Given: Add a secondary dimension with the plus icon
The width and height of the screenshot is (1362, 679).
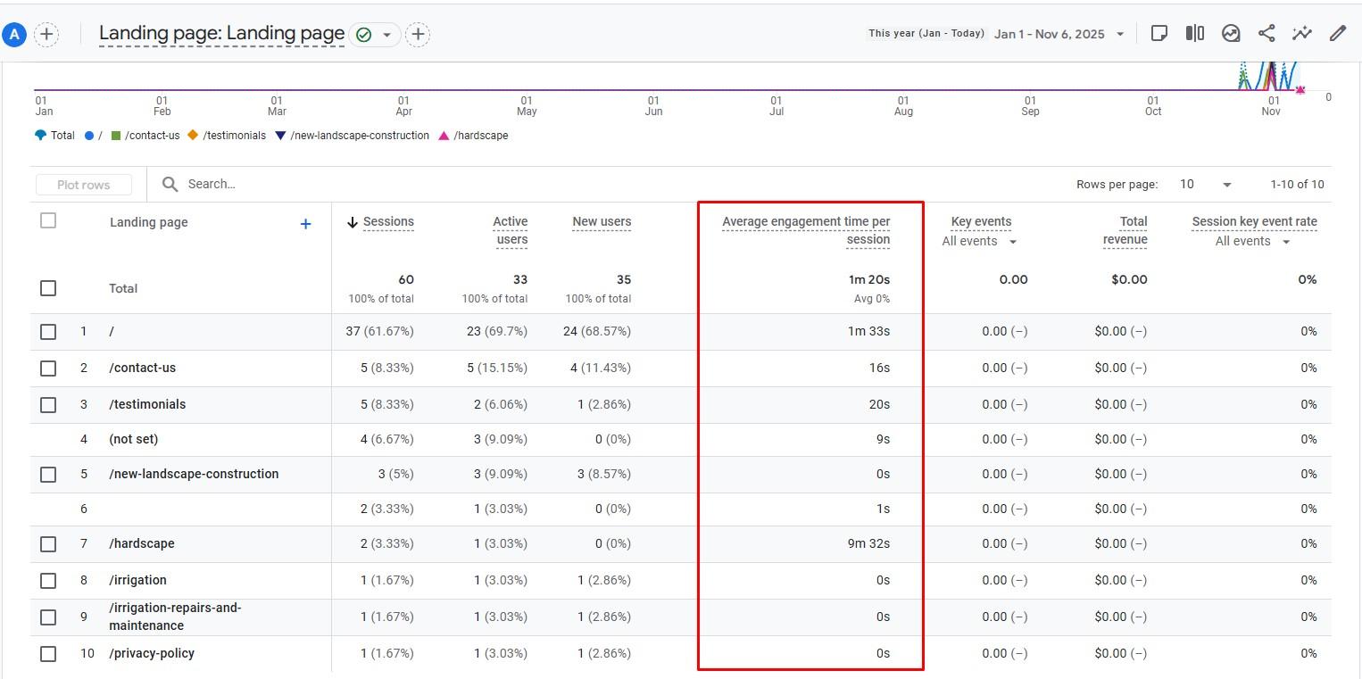Looking at the screenshot, I should coord(305,224).
